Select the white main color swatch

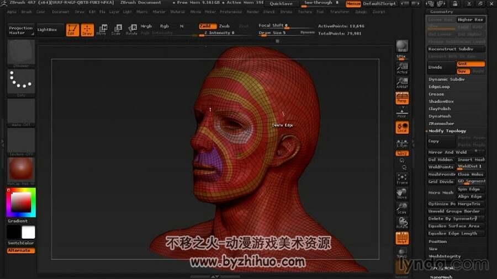pos(28,233)
